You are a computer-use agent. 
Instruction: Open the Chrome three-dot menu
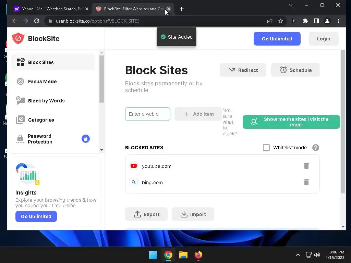(x=338, y=21)
